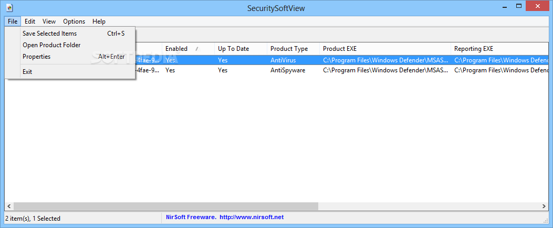Click the horizontal scrollbar right arrow
The height and width of the screenshot is (228, 553).
pyautogui.click(x=544, y=206)
